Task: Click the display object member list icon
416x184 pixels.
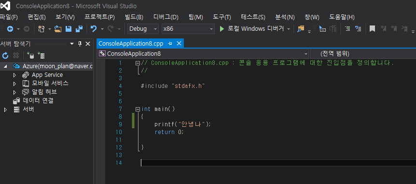Action: point(322,29)
